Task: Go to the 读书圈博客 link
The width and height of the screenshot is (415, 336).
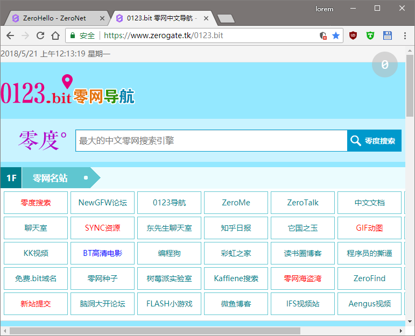Action: click(x=303, y=253)
